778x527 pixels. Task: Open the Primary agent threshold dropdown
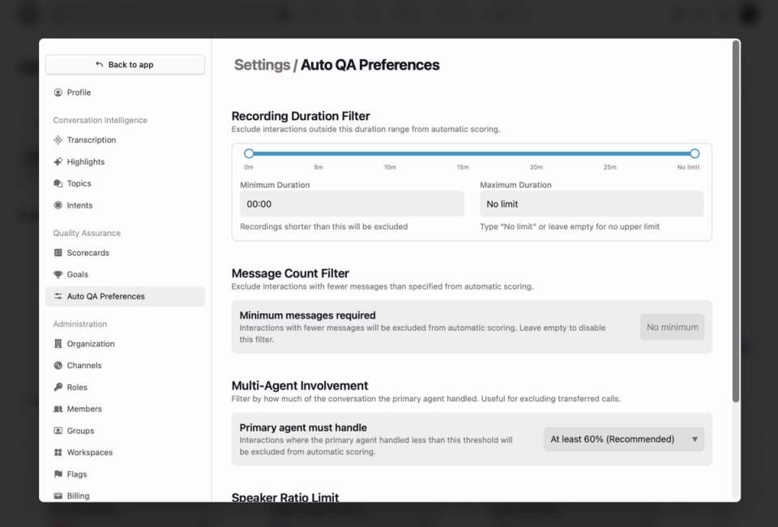coord(623,439)
